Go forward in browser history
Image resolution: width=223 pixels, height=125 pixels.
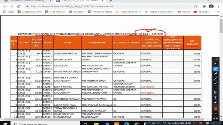coord(11,6)
